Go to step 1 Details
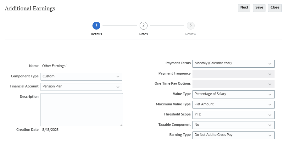 96,25
